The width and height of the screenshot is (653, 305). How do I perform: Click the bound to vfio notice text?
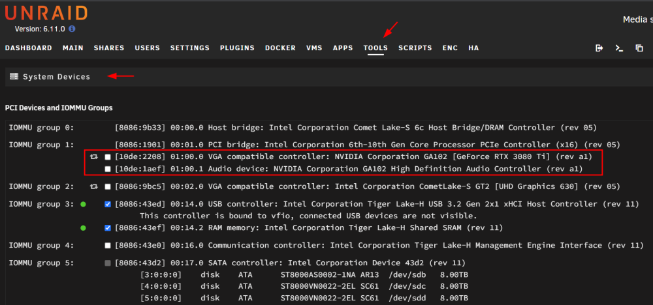click(308, 216)
